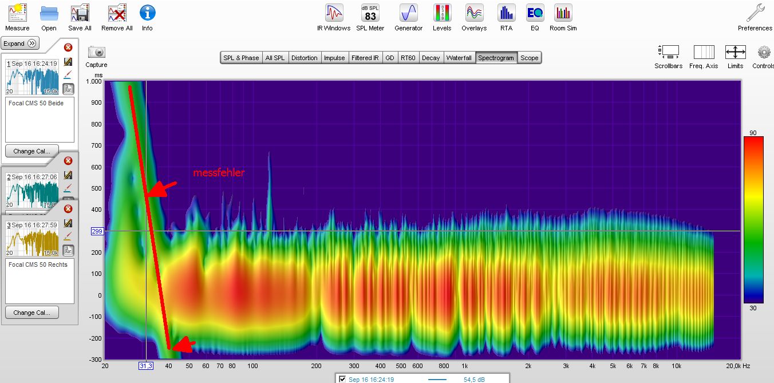Toggle Sep 16 16:24:19 trace checkbox
This screenshot has width=774, height=383.
click(342, 379)
